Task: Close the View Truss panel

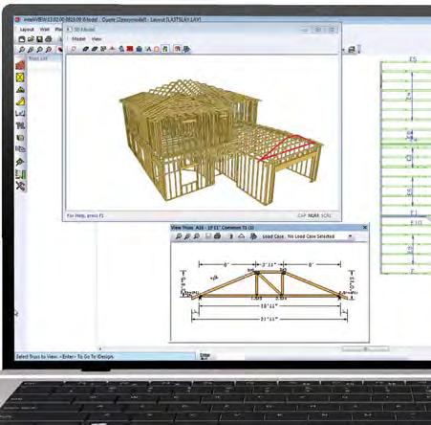Action: pyautogui.click(x=365, y=227)
